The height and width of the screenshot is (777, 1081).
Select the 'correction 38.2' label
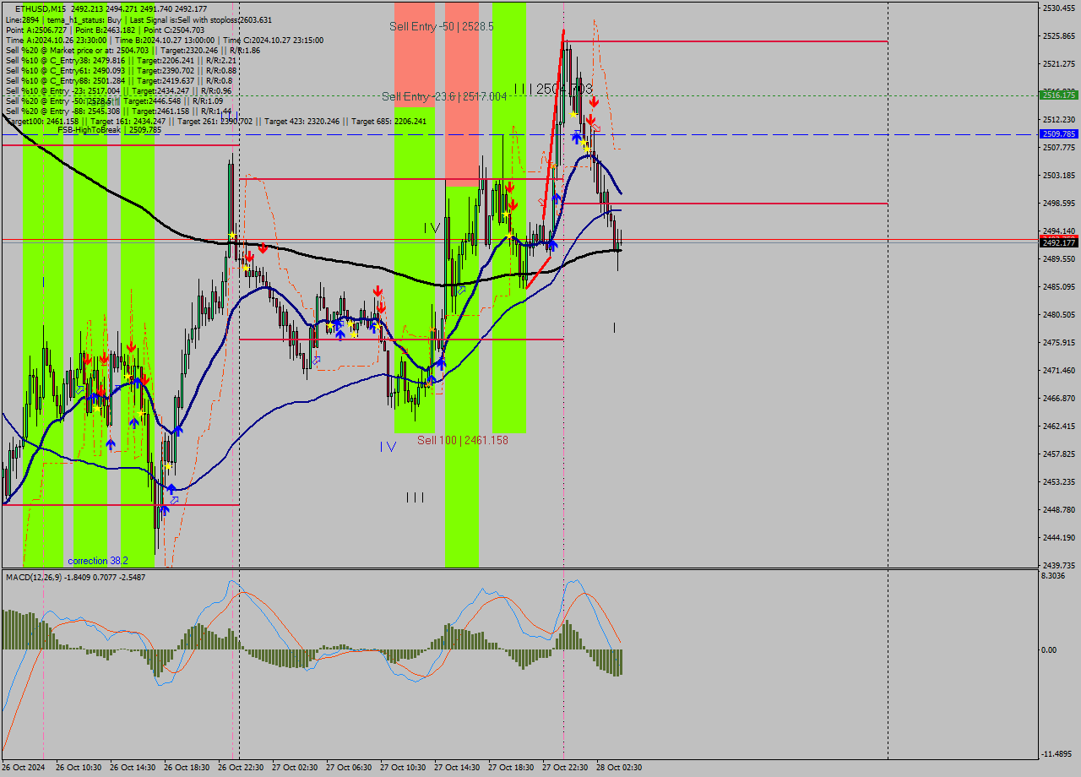[x=98, y=561]
